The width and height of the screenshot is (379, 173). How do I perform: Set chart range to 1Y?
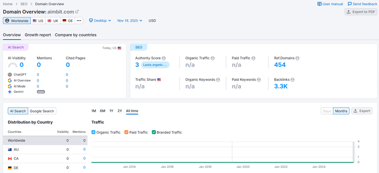click(111, 111)
